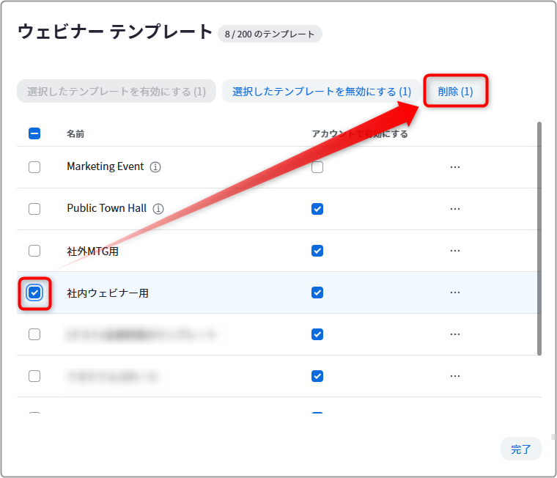Uncheck the 社内ウェビナー用 selection checkbox
Screen dimensions: 557x478
click(x=34, y=293)
